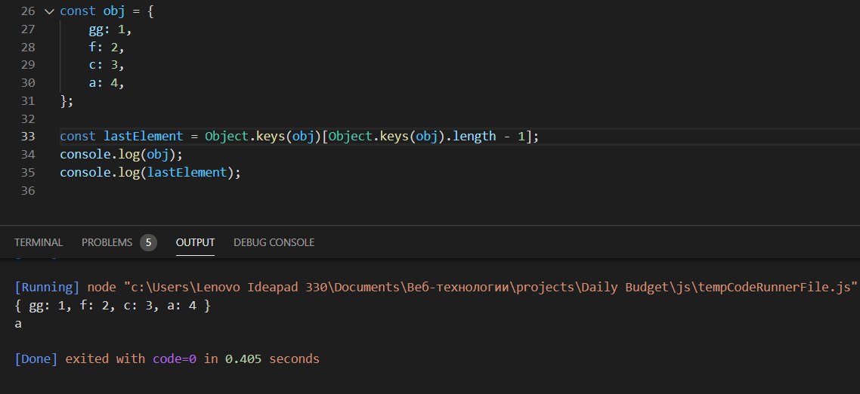
Task: Click line number 35 in the gutter
Action: pyautogui.click(x=28, y=173)
